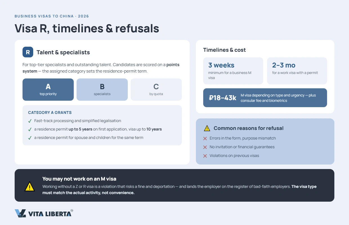Click the Category A grants heading

[50, 112]
